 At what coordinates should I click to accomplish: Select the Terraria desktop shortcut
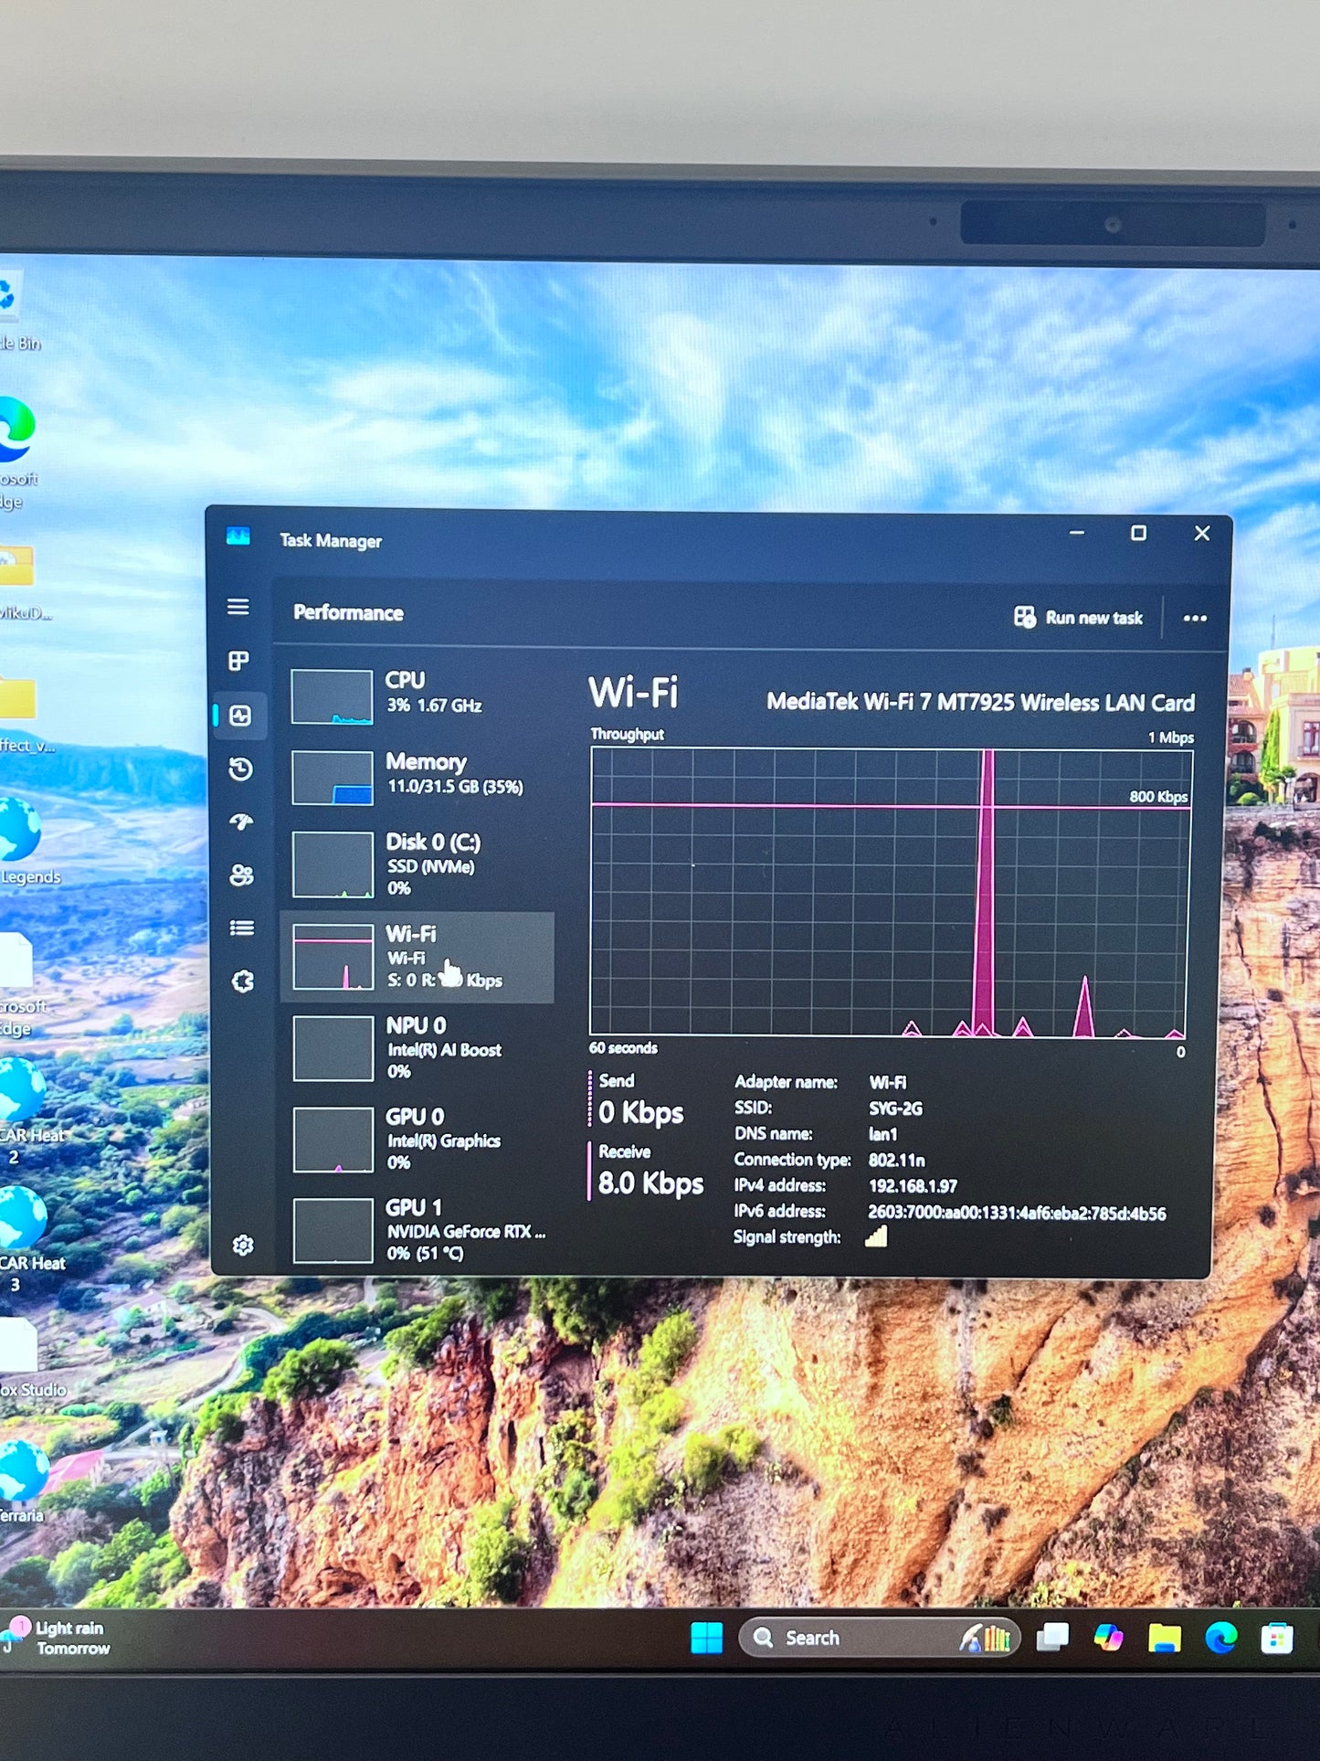click(x=24, y=1482)
